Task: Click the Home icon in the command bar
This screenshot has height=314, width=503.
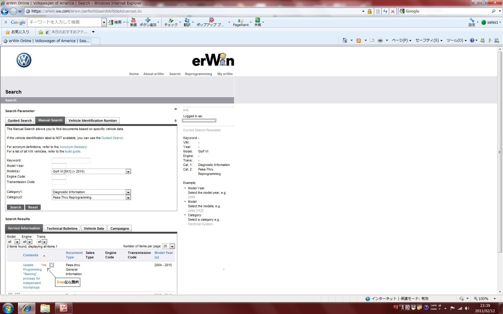Action: (345, 40)
